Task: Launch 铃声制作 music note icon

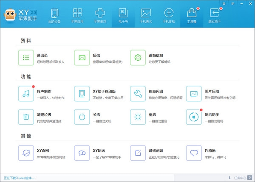Action: [x=26, y=94]
